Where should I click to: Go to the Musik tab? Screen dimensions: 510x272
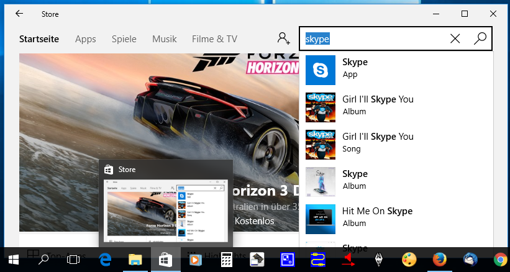[164, 39]
